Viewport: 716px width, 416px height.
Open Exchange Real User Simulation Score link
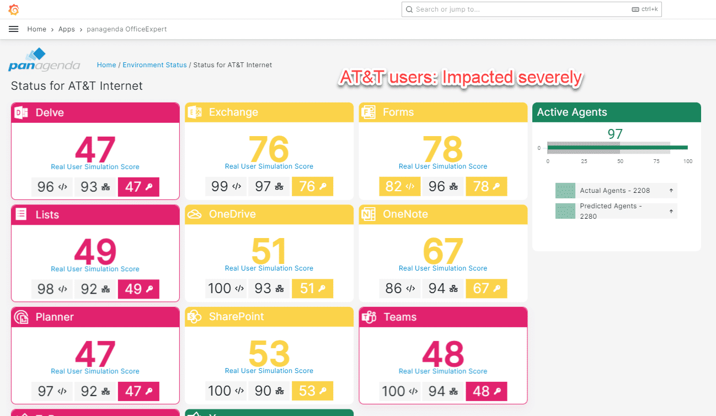269,166
